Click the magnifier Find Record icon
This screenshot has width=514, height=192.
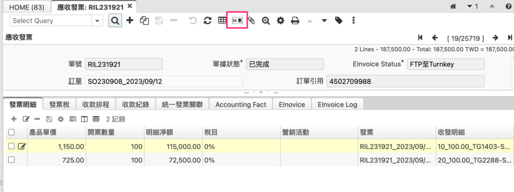[x=115, y=21]
